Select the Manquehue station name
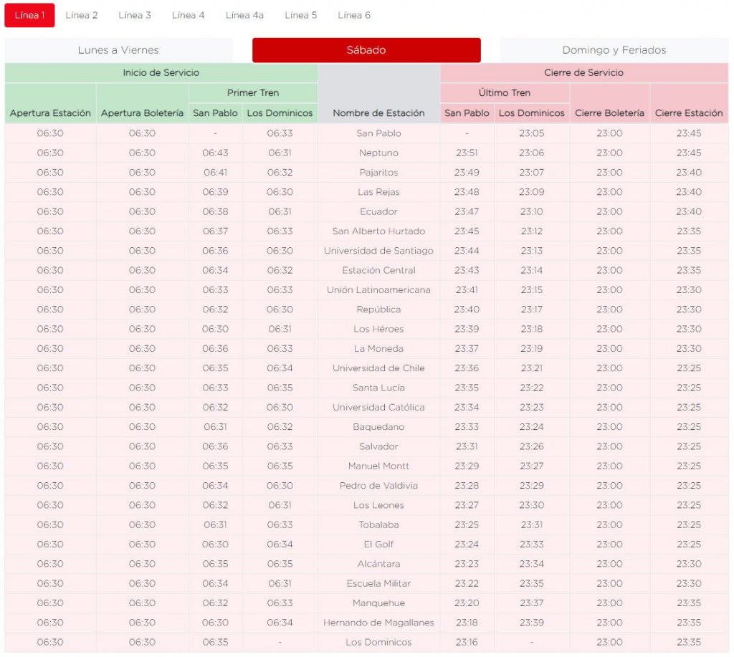This screenshot has width=734, height=657. pyautogui.click(x=378, y=603)
